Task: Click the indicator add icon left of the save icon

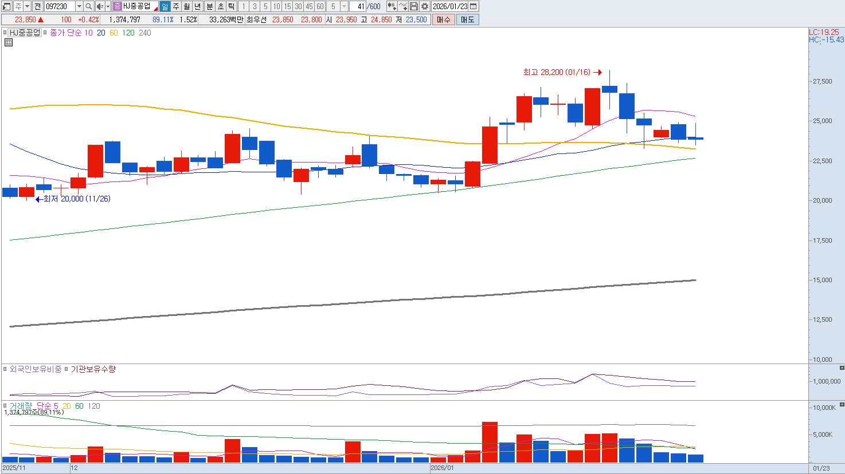Action: pyautogui.click(x=403, y=6)
